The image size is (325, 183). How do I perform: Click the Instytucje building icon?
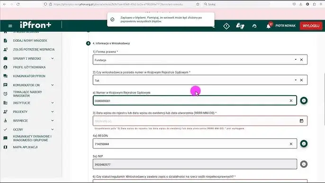click(5, 103)
